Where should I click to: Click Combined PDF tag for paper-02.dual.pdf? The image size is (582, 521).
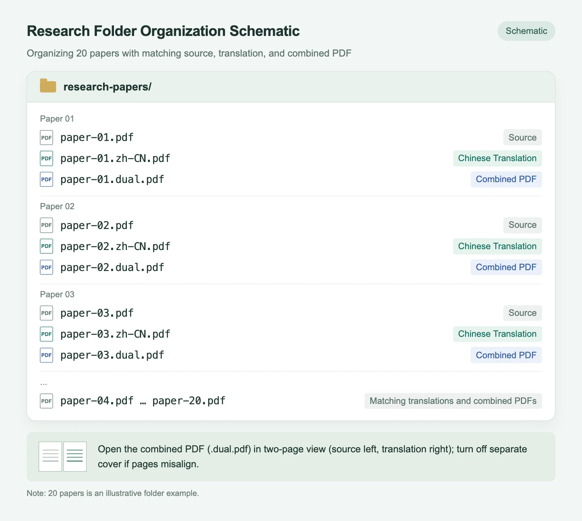(x=506, y=267)
